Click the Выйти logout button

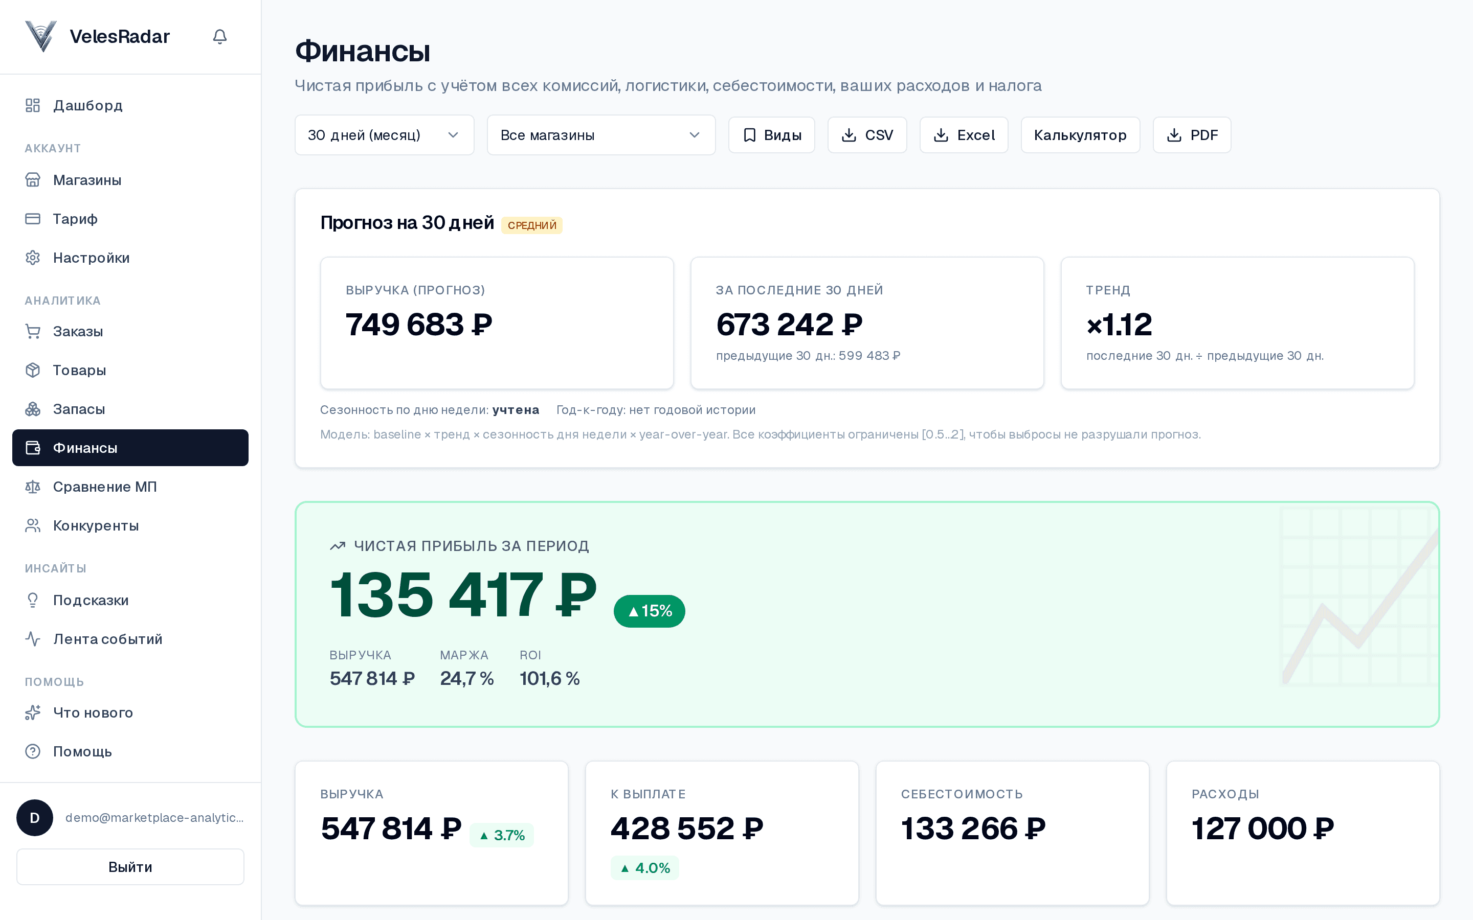click(130, 866)
